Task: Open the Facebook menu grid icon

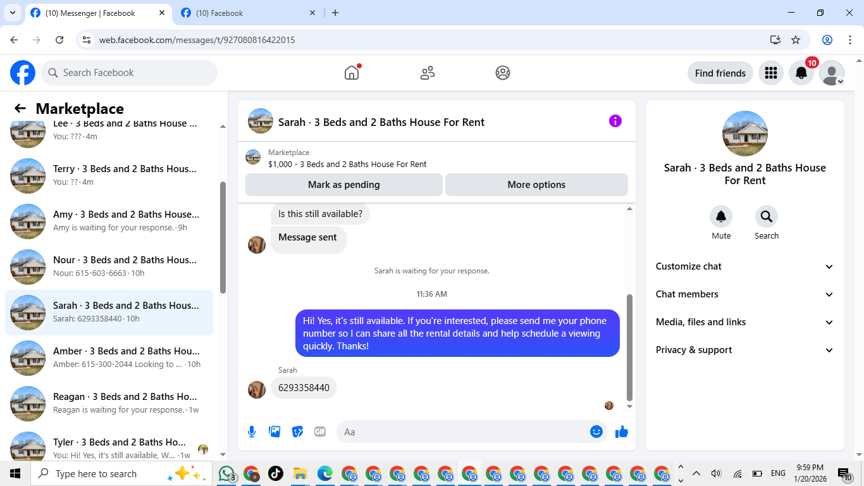Action: tap(770, 73)
